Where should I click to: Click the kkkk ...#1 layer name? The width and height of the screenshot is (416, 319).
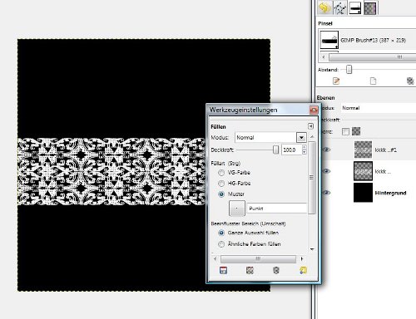[x=385, y=150]
